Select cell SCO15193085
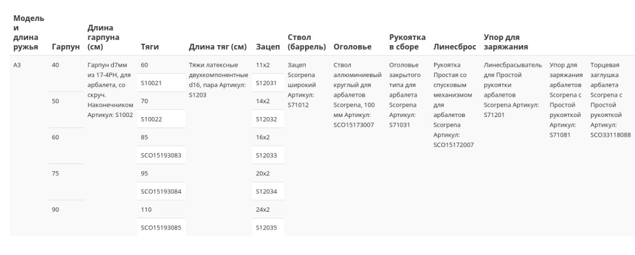Viewport: 635px width, 255px height. click(x=161, y=228)
